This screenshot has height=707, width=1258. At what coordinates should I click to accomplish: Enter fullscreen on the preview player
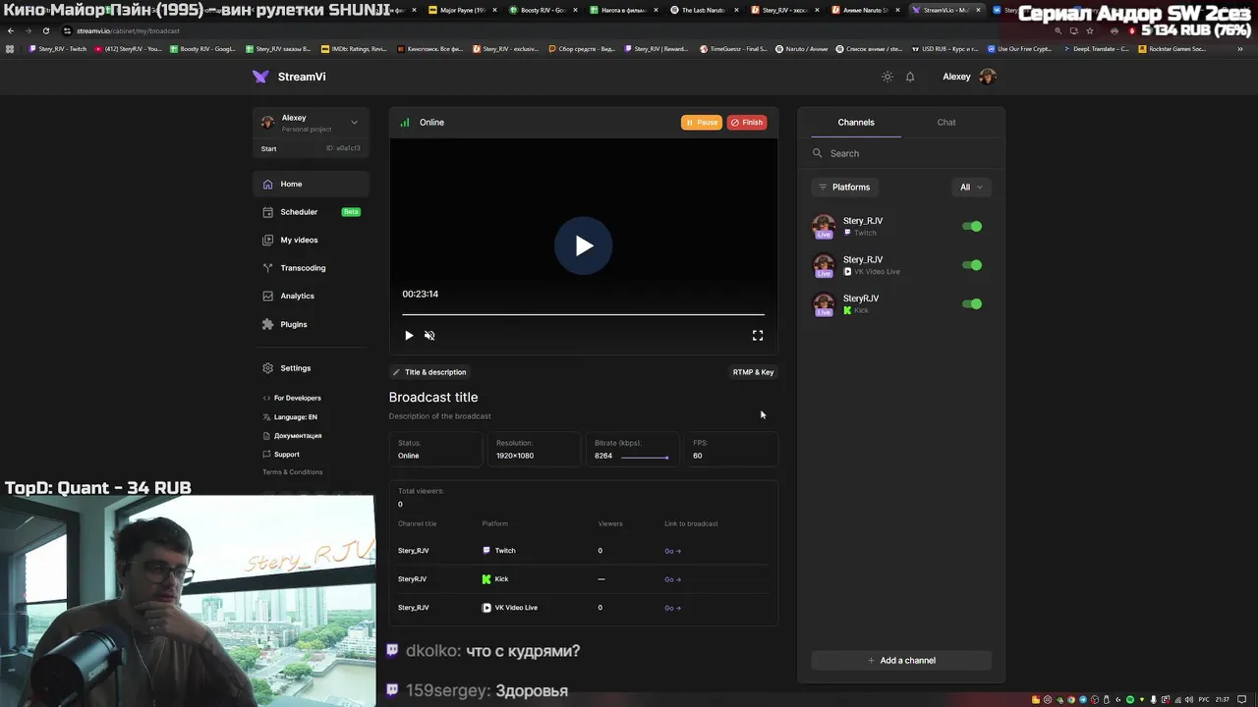758,336
